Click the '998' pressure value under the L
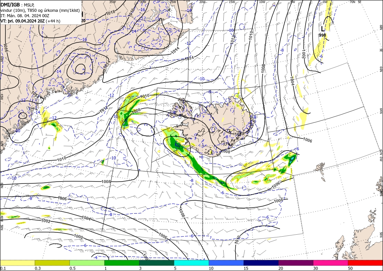This screenshot has height=271, width=383. 322,35
